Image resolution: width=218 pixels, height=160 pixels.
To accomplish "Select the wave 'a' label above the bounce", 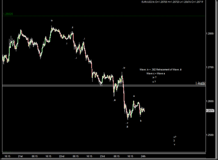I will [134, 96].
